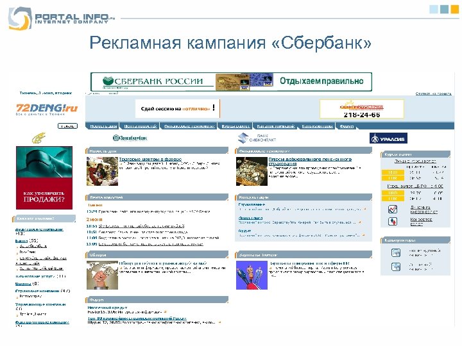Image resolution: width=462 pixels, height=346 pixels.
Task: Open the 'Сдай сессию на отлично' banner
Action: (x=178, y=108)
